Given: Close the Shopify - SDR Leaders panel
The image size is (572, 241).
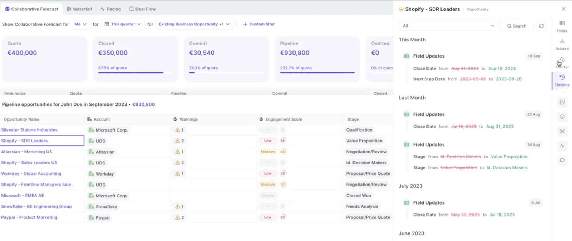Looking at the screenshot, I should (x=563, y=9).
